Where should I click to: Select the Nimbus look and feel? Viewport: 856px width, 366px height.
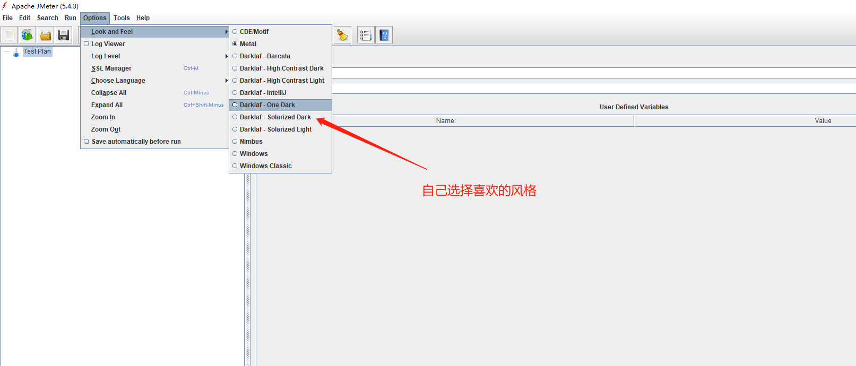coord(280,142)
